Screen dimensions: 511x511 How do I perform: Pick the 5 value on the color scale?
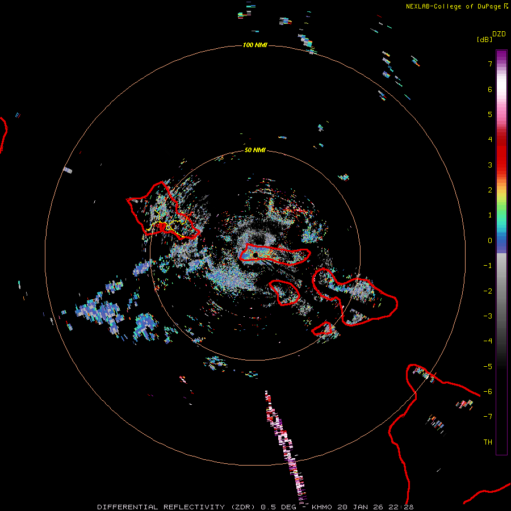coord(490,114)
